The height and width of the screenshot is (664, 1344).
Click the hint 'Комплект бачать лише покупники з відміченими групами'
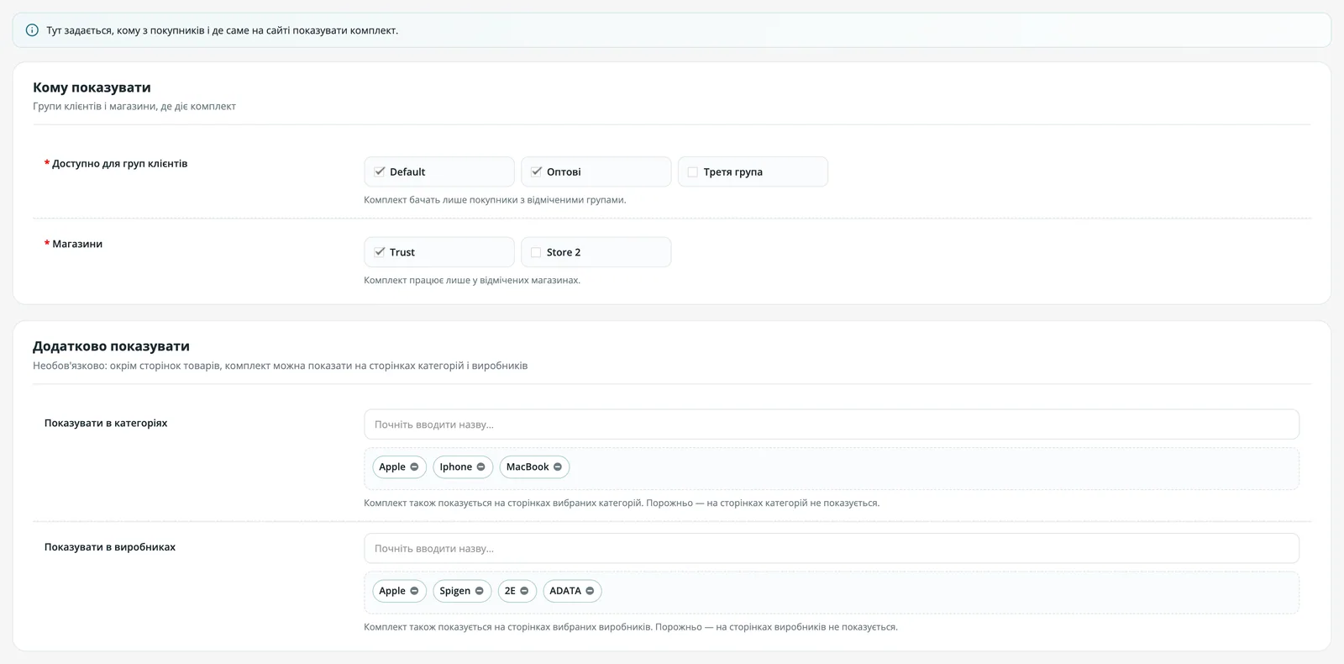point(495,200)
